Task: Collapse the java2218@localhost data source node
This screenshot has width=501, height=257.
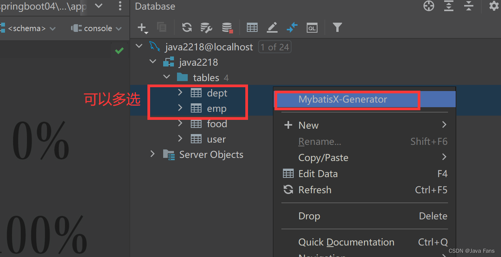Action: 139,46
